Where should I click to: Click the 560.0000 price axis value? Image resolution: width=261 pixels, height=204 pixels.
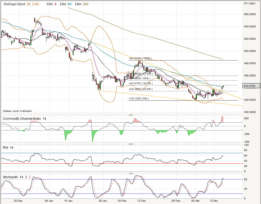(x=250, y=14)
